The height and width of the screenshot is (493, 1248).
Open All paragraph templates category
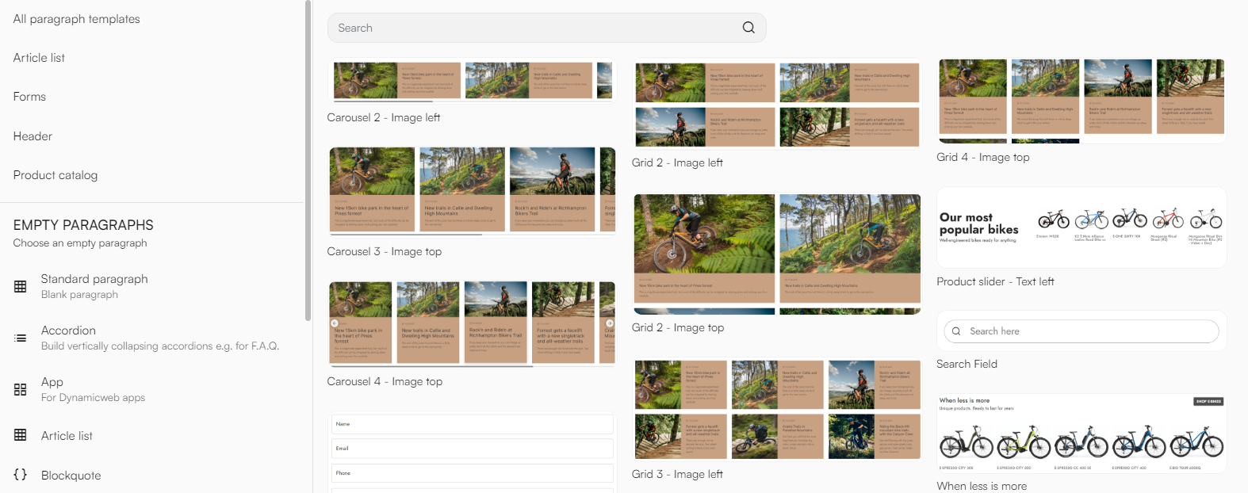(x=76, y=19)
